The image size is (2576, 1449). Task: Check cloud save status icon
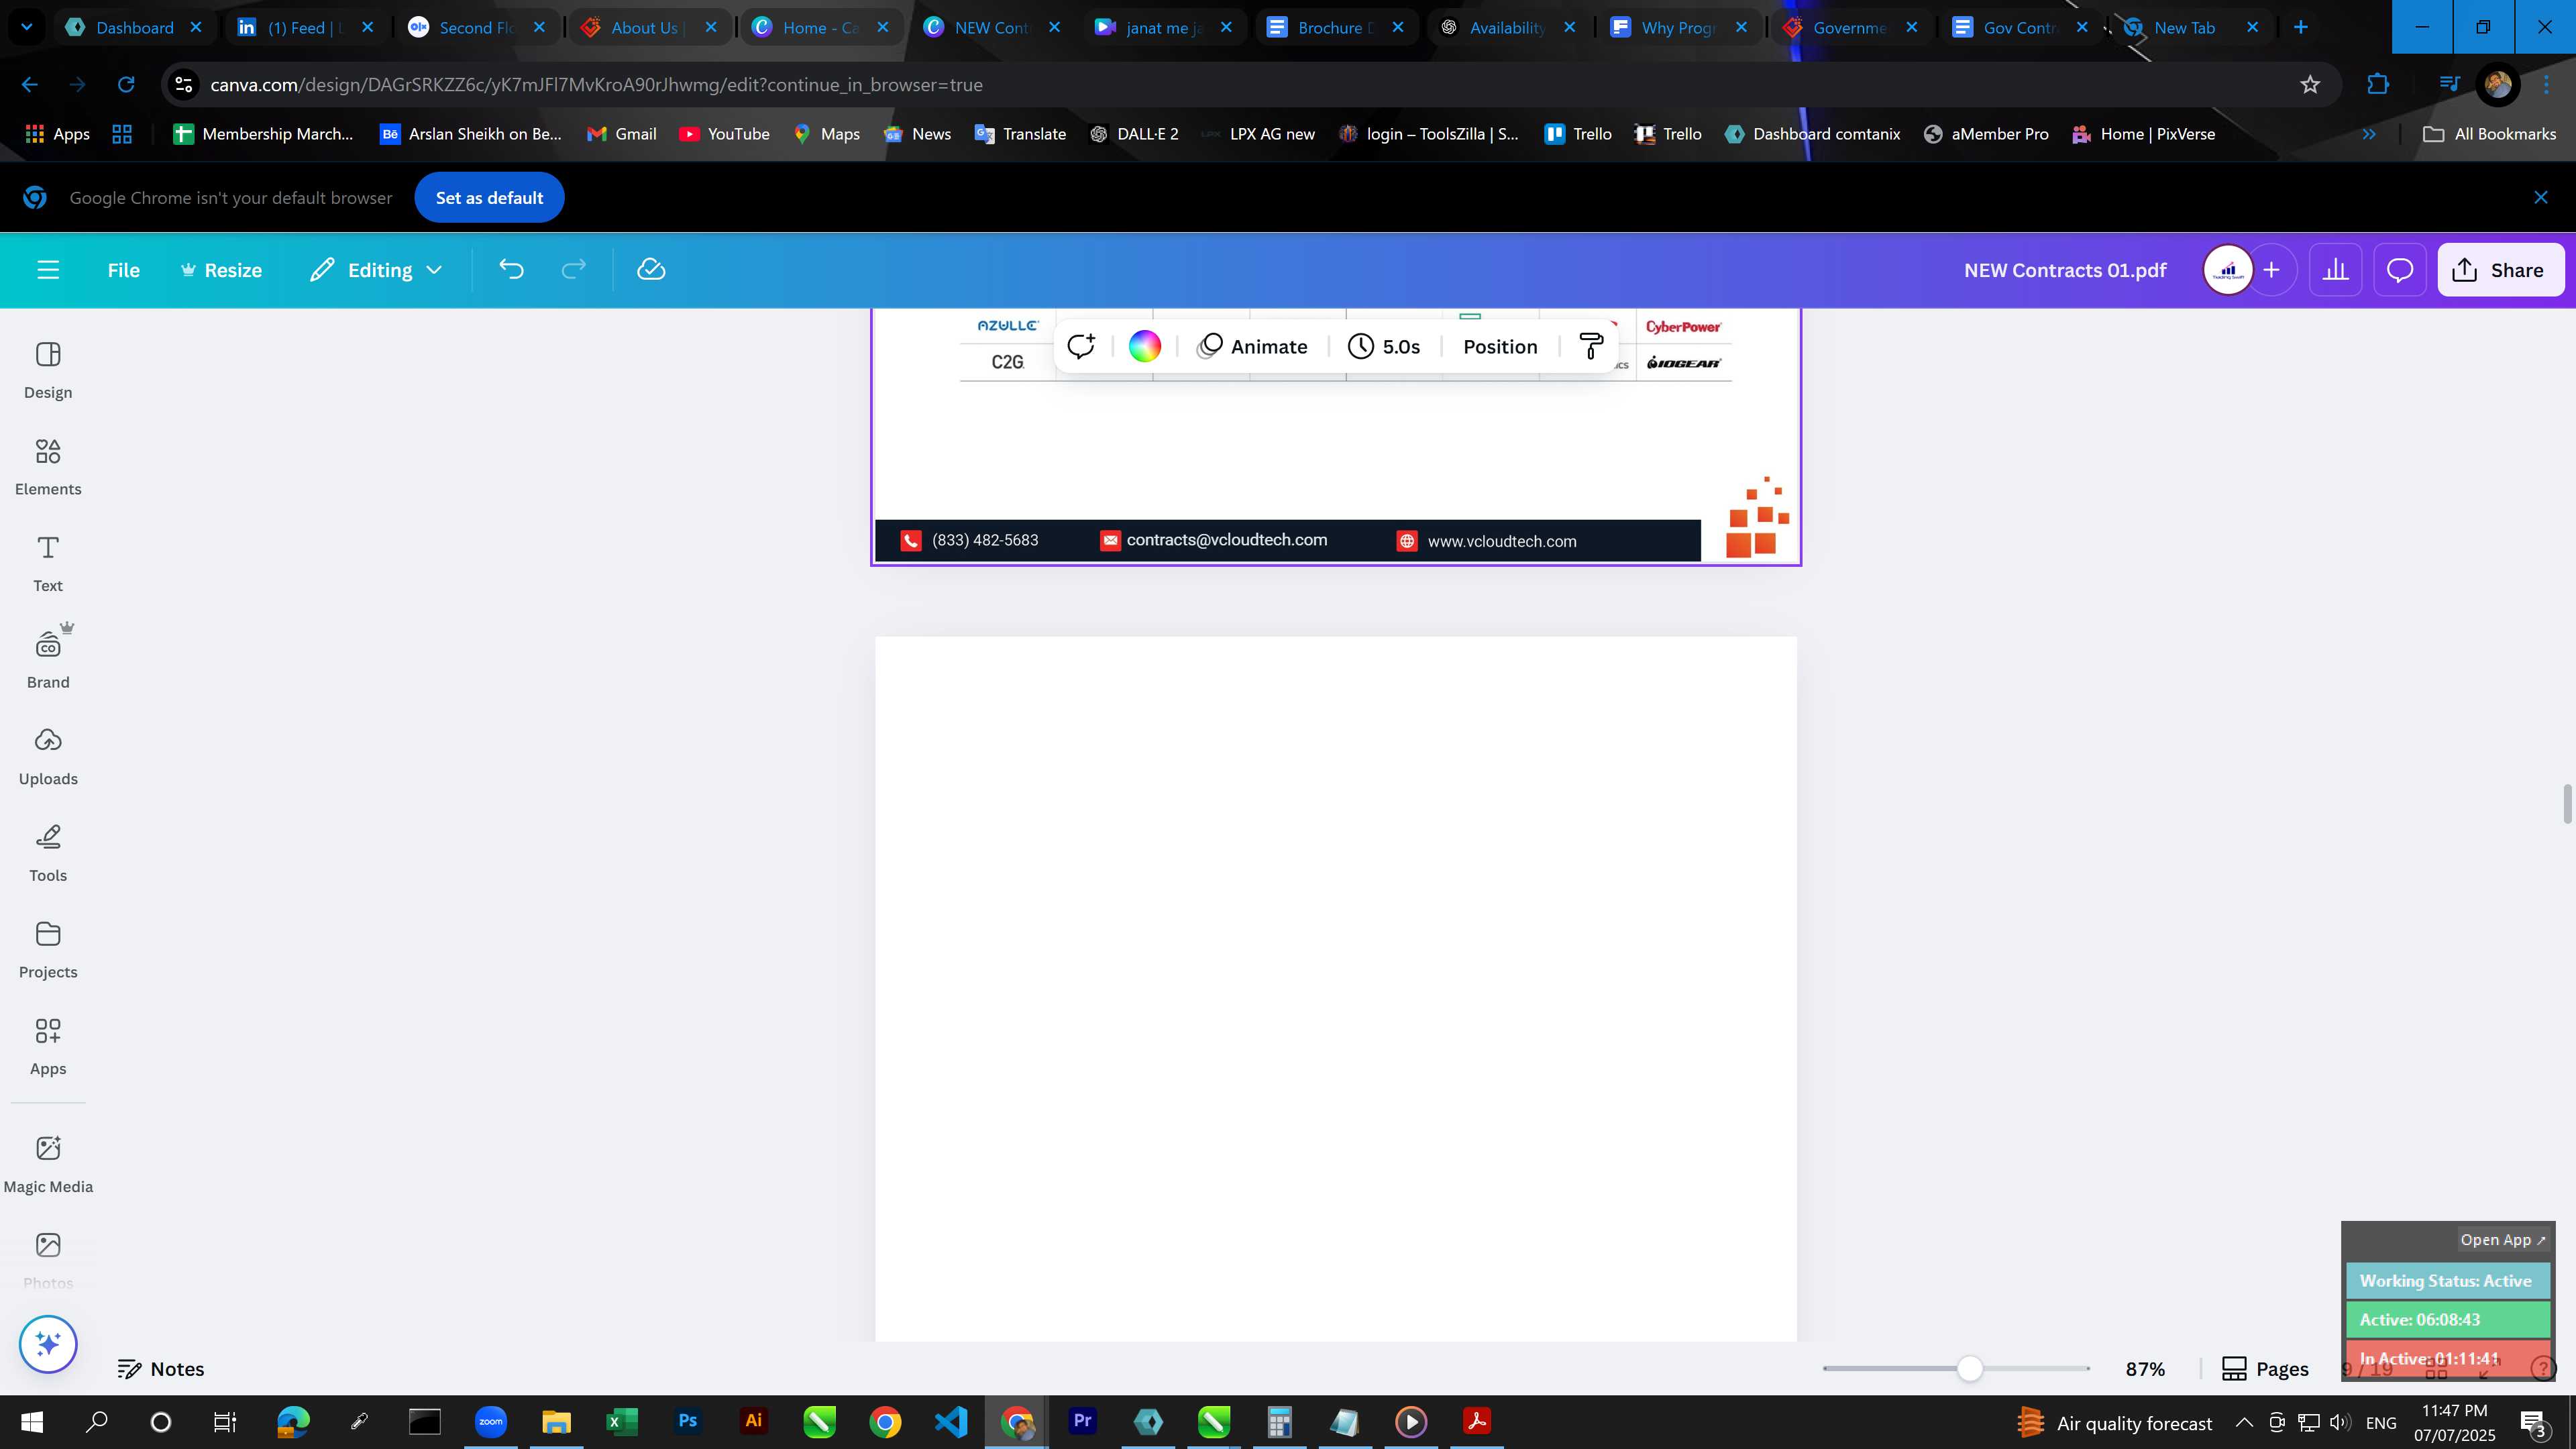click(651, 270)
